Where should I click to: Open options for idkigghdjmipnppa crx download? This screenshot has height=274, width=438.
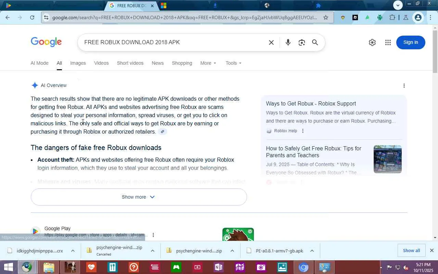click(x=73, y=251)
